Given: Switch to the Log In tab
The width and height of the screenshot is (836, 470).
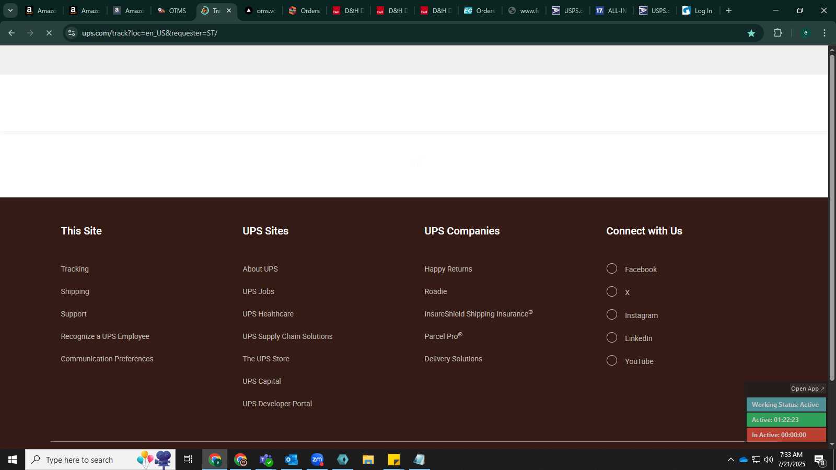Looking at the screenshot, I should click(699, 10).
